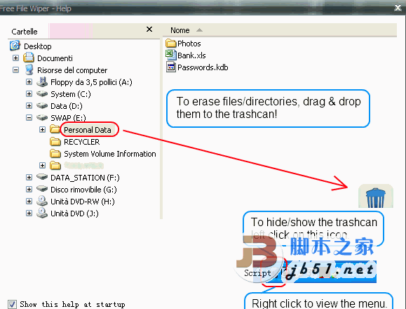
Task: Select the Data (D:) label
Action: click(x=67, y=106)
